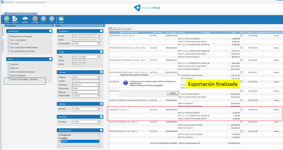Sort by Tipo Comp. column header
The width and height of the screenshot is (283, 150).
[158, 33]
